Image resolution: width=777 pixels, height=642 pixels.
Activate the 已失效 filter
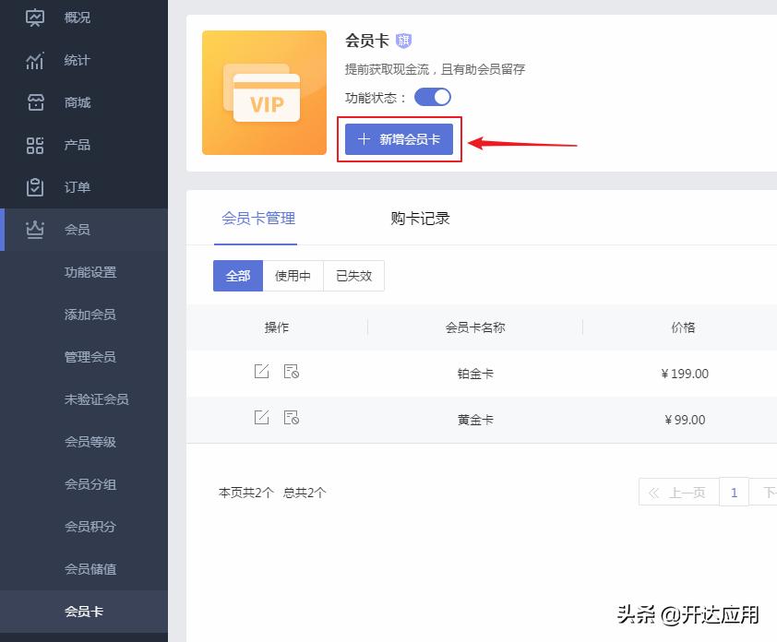click(353, 275)
